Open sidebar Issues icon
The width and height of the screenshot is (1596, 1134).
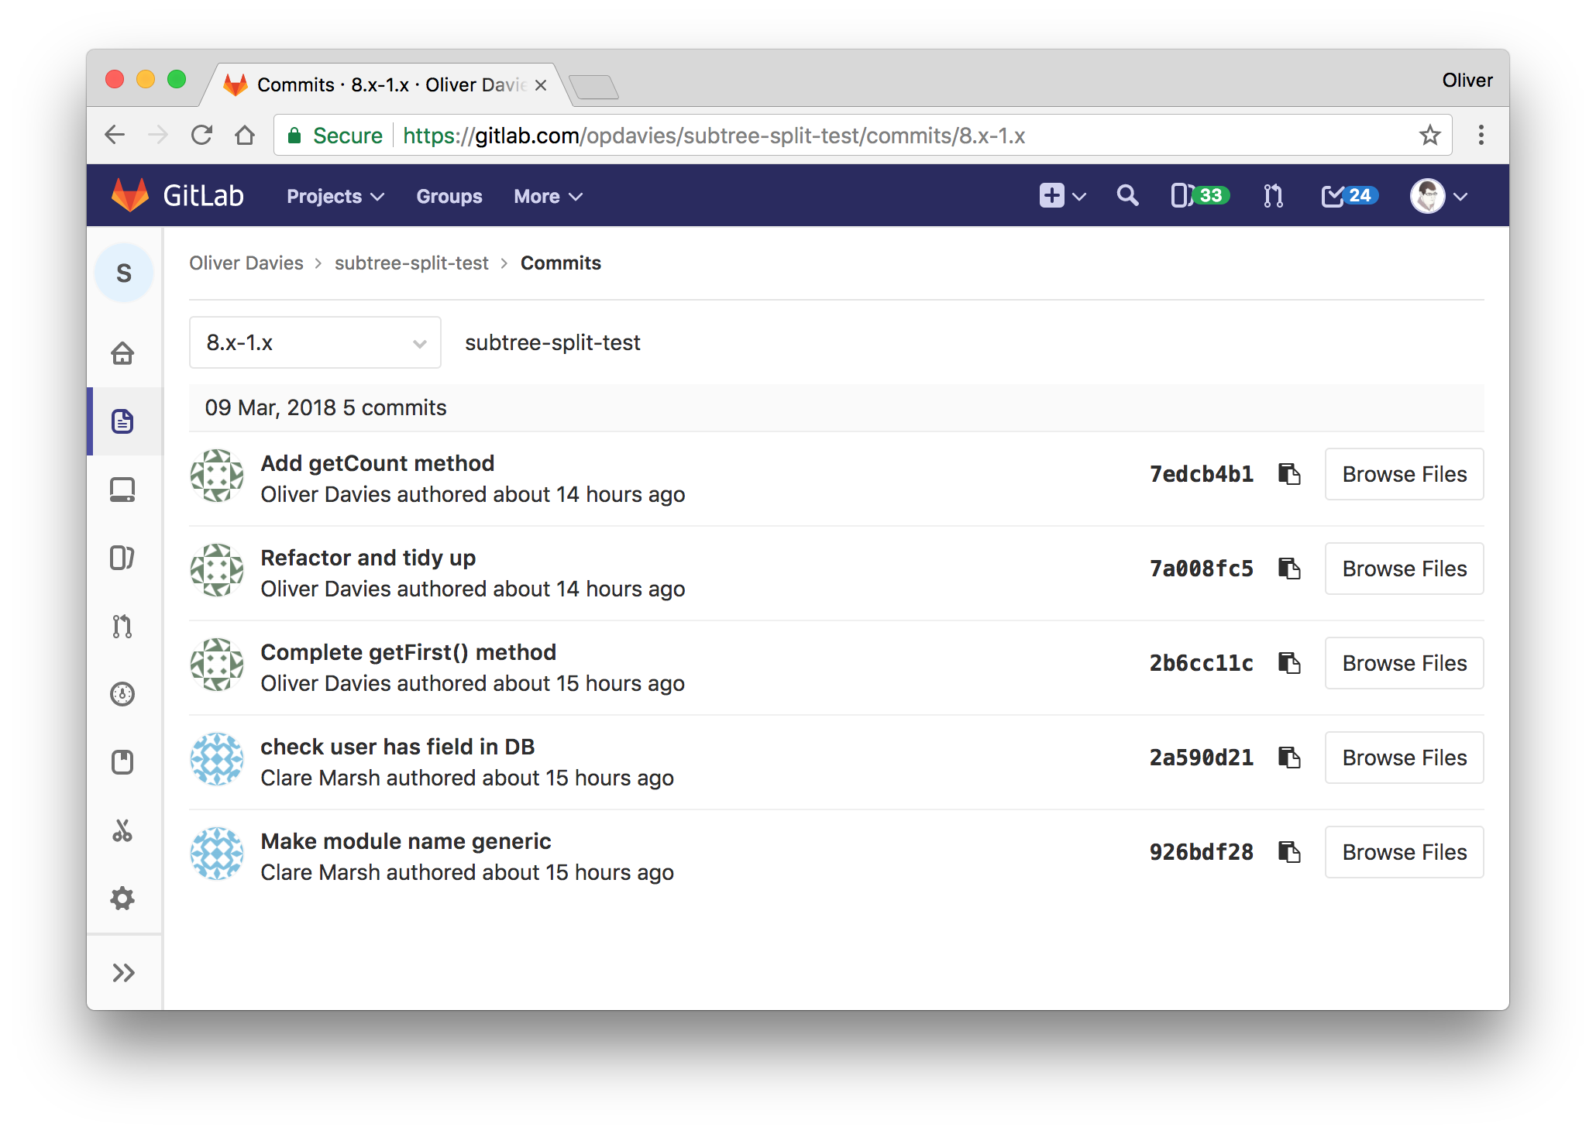(x=122, y=558)
